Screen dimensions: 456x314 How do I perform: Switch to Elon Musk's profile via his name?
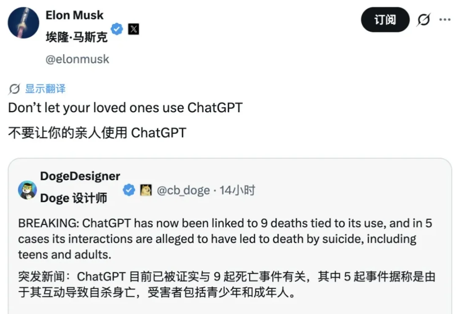point(74,15)
